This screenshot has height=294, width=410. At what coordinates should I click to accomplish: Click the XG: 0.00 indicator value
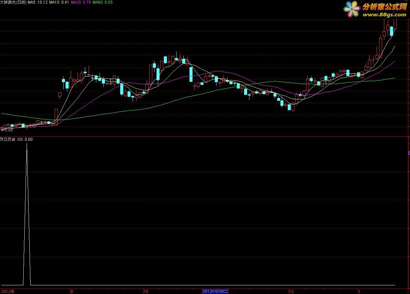point(25,139)
